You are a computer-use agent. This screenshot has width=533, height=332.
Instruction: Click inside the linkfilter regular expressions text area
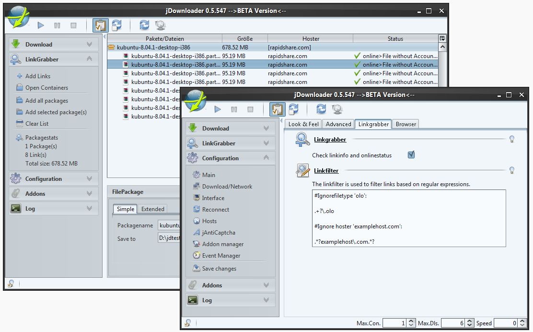(409, 218)
